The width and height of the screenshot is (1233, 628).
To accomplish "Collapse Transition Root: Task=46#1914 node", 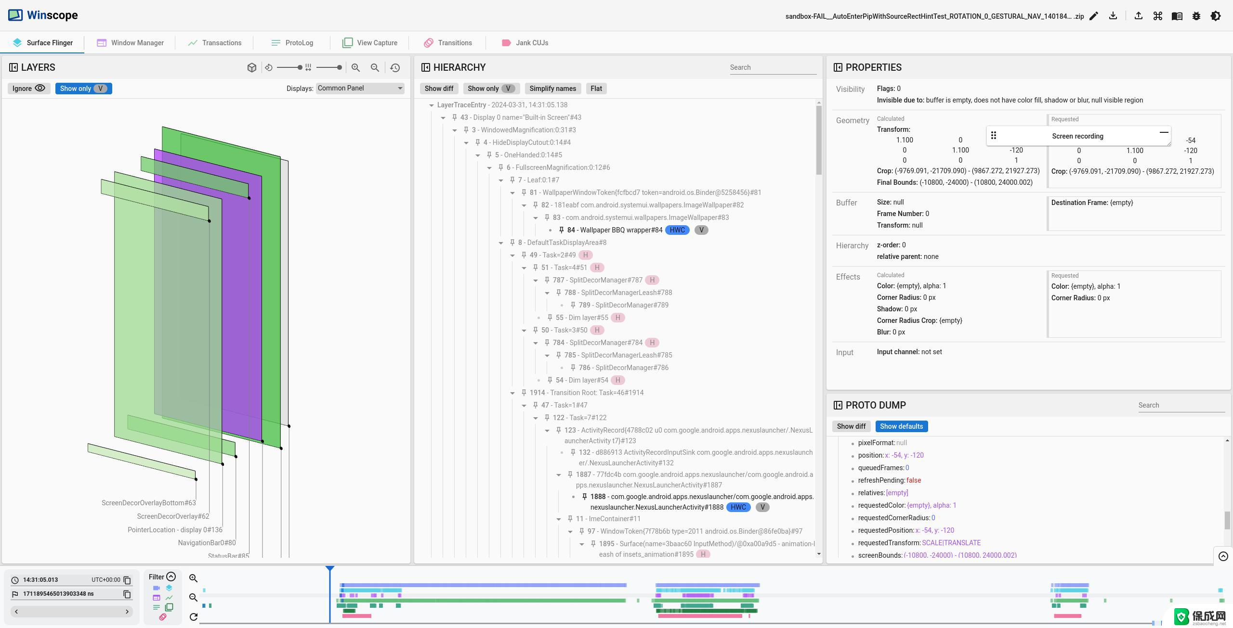I will point(512,393).
